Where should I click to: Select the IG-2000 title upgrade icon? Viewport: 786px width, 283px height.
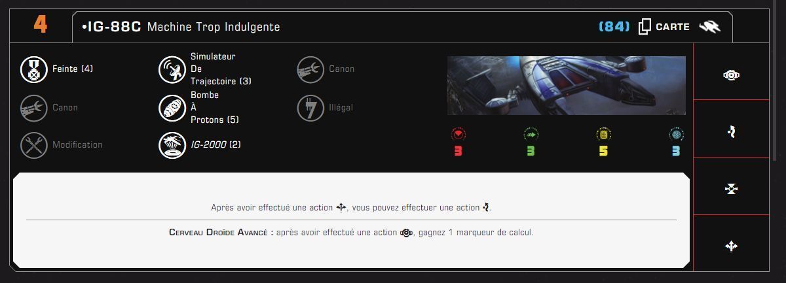[x=172, y=145]
